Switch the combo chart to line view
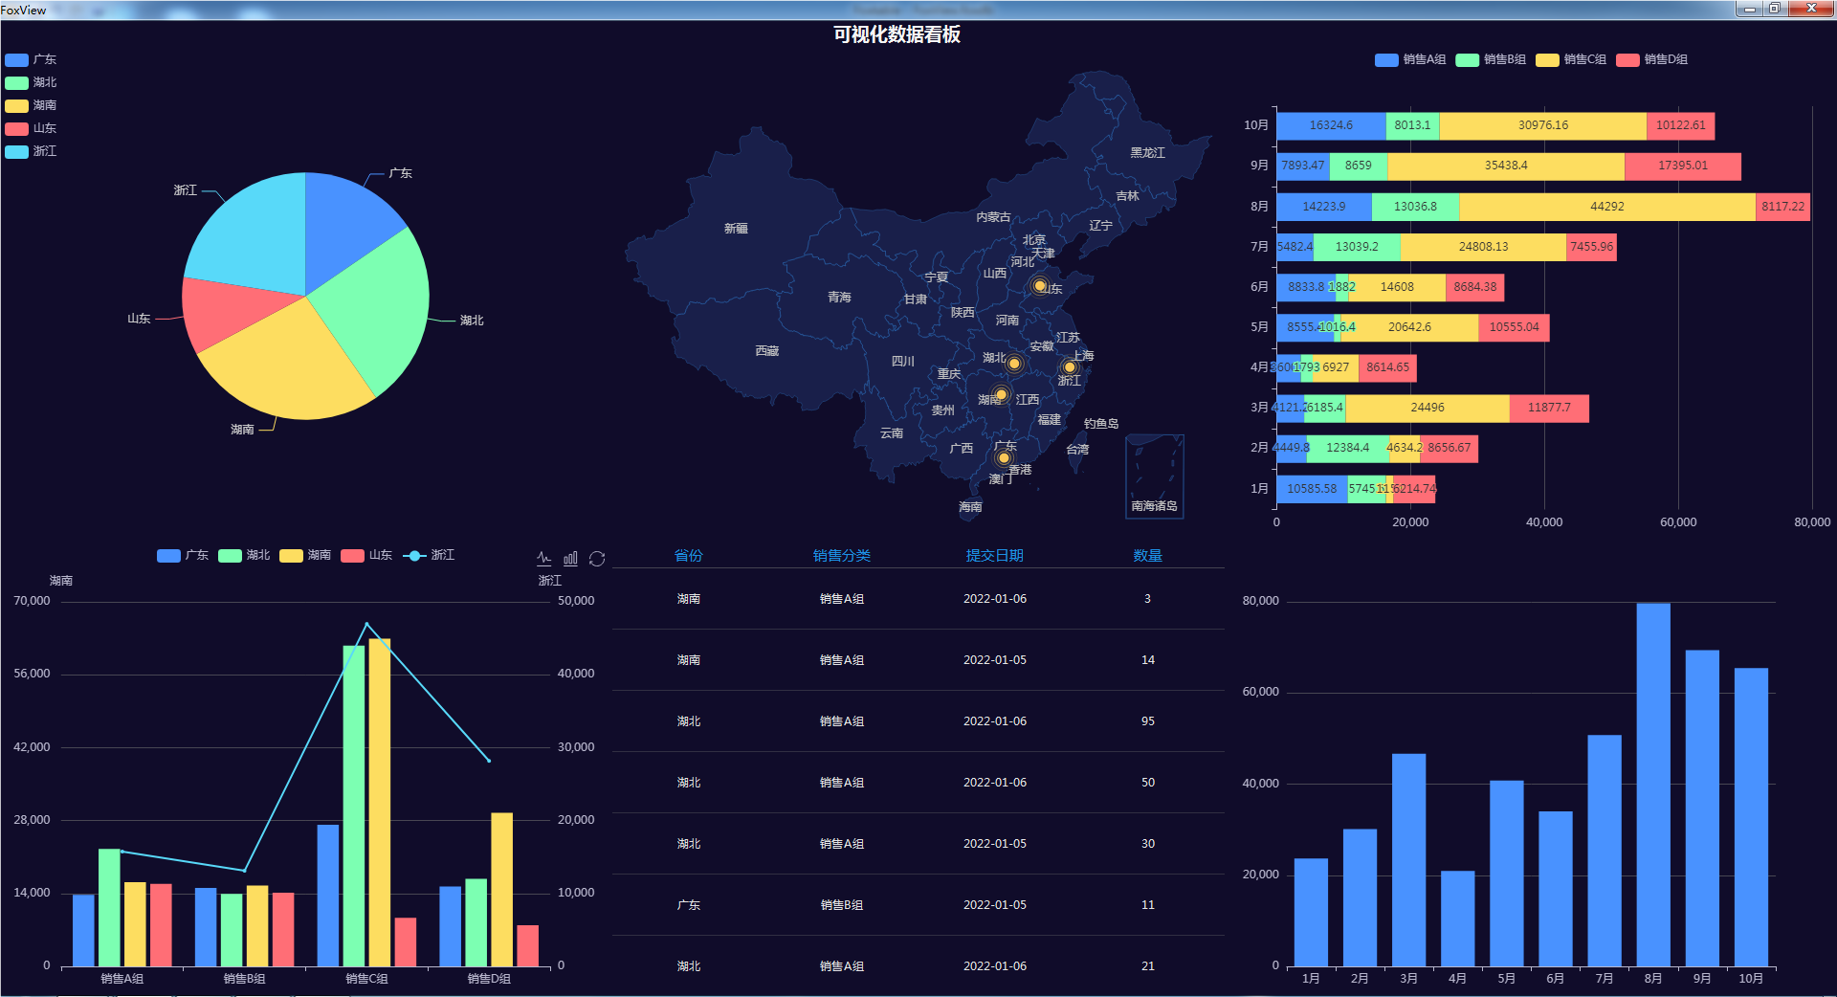Image resolution: width=1837 pixels, height=997 pixels. (x=544, y=558)
